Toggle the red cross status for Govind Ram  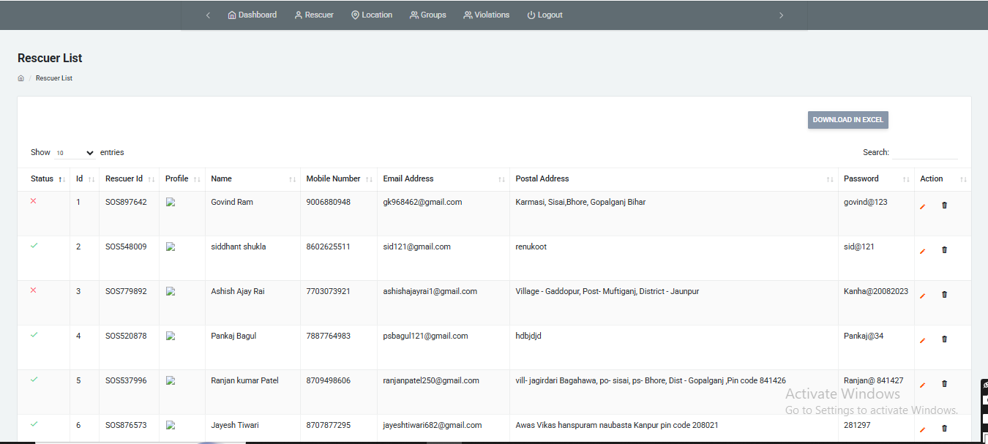point(33,201)
